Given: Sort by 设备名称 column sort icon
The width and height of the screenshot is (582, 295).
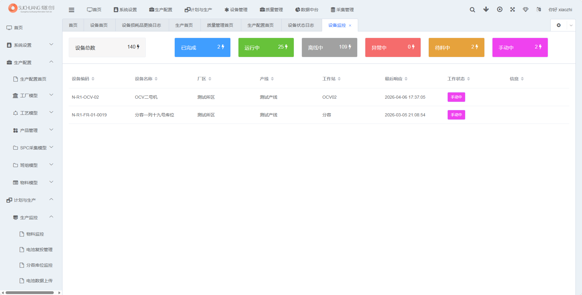Looking at the screenshot, I should 156,79.
